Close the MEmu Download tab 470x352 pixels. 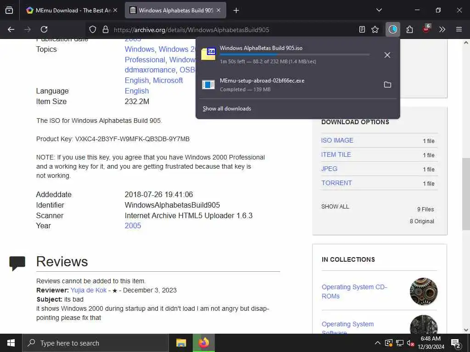(x=115, y=11)
